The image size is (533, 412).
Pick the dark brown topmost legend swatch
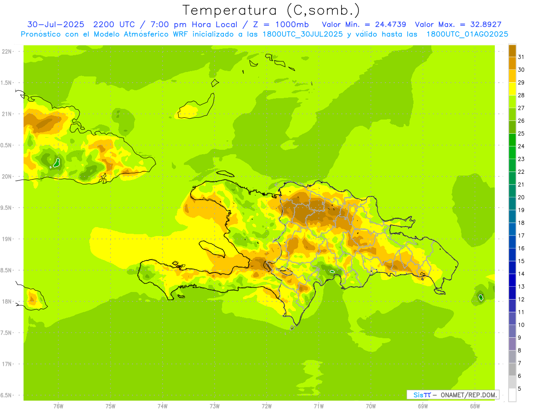pos(512,51)
